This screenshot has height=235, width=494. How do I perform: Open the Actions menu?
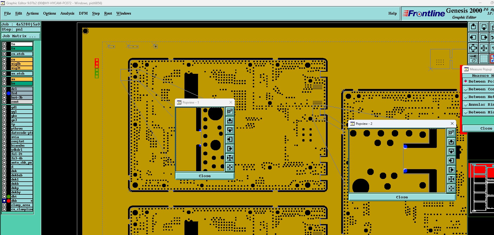click(x=32, y=13)
